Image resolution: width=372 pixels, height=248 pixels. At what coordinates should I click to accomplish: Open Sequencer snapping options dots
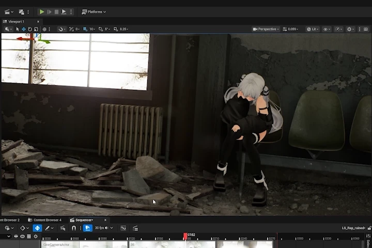(81, 228)
